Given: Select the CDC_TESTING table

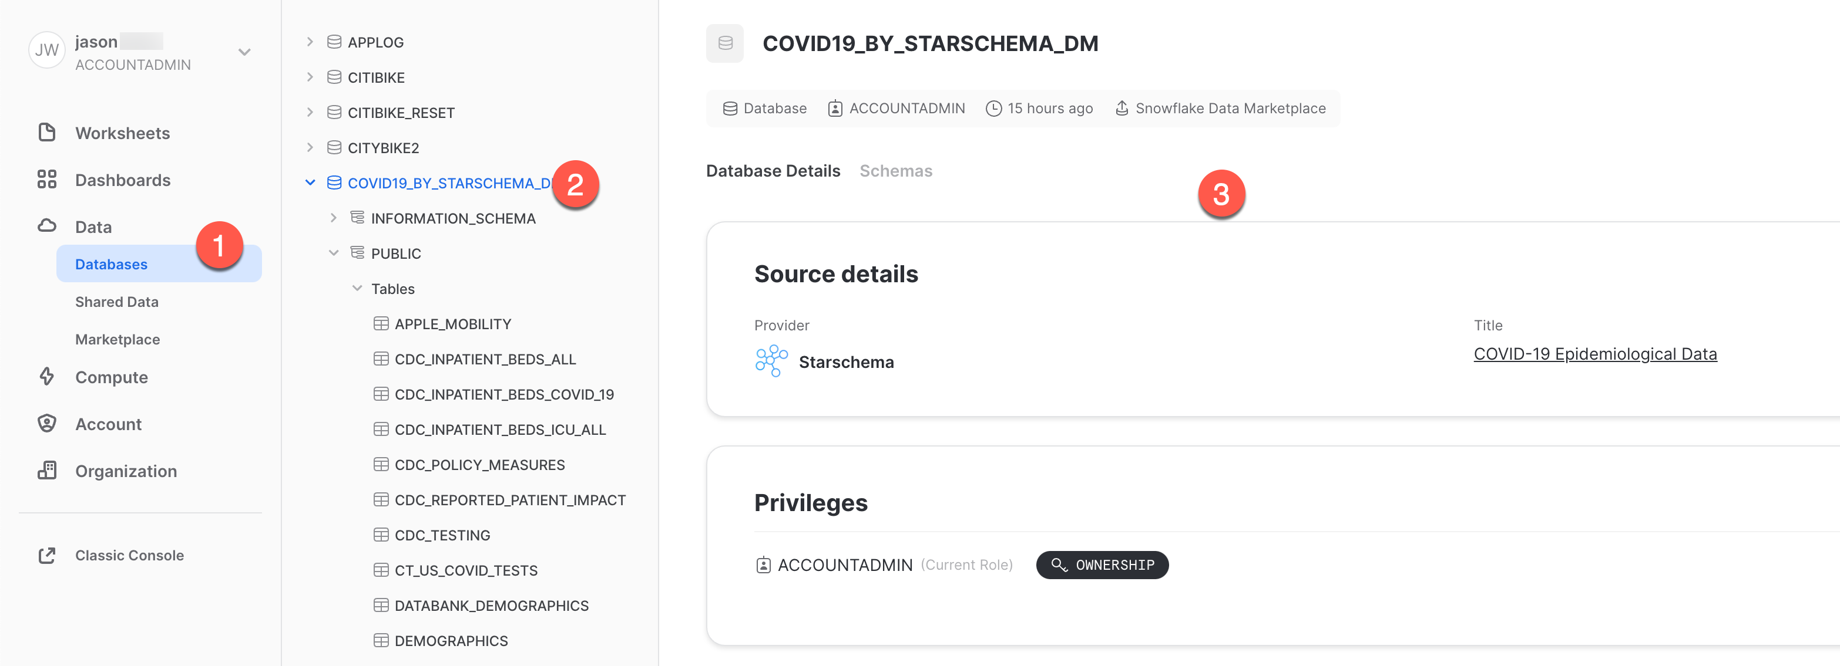Looking at the screenshot, I should click(x=442, y=534).
